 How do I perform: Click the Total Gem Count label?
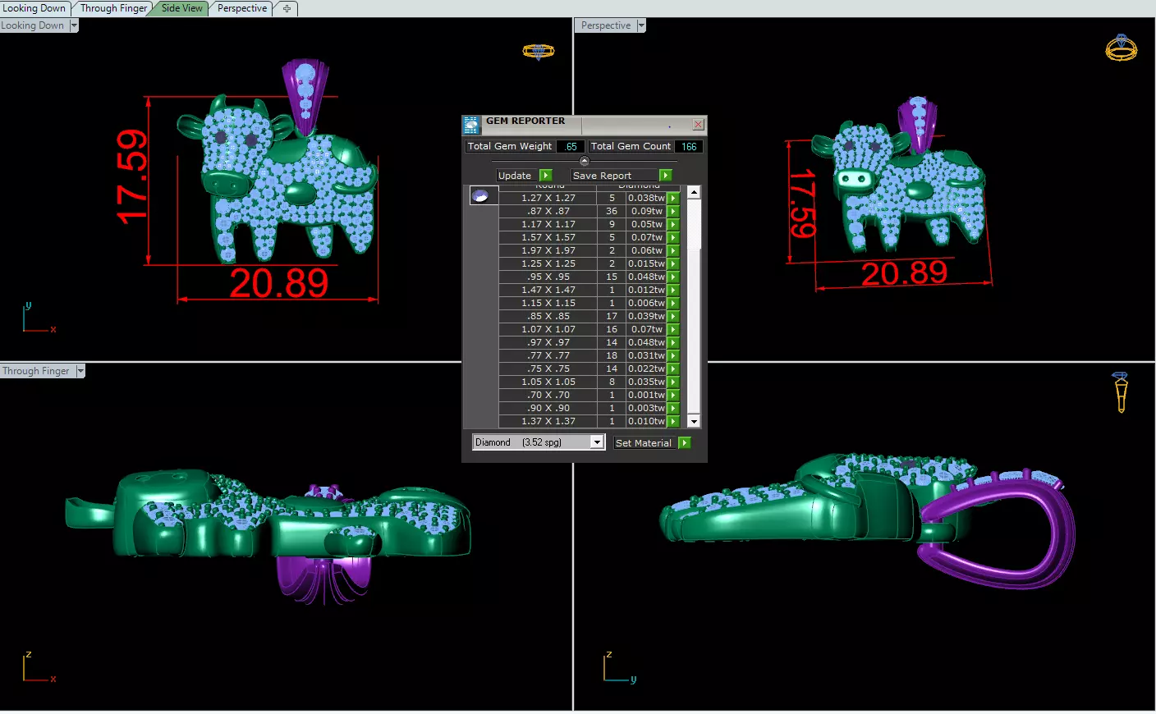pos(631,146)
